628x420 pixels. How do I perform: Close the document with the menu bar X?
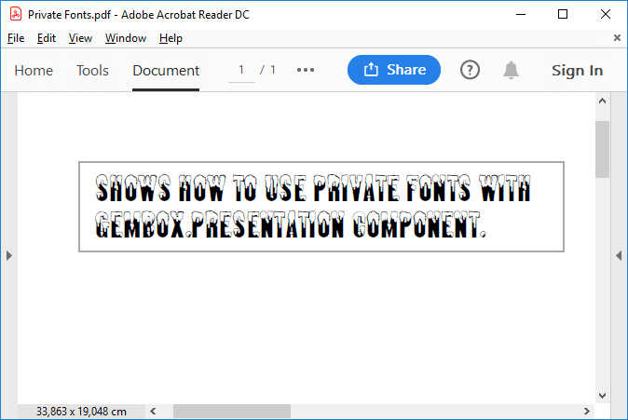click(x=617, y=38)
